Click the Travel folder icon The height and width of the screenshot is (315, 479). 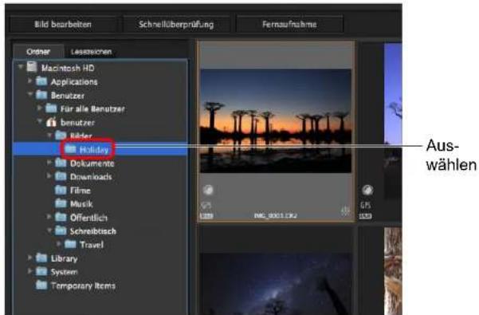70,244
